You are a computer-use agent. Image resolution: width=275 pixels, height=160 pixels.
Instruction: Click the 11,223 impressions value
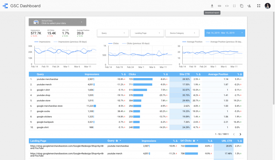click(90, 106)
